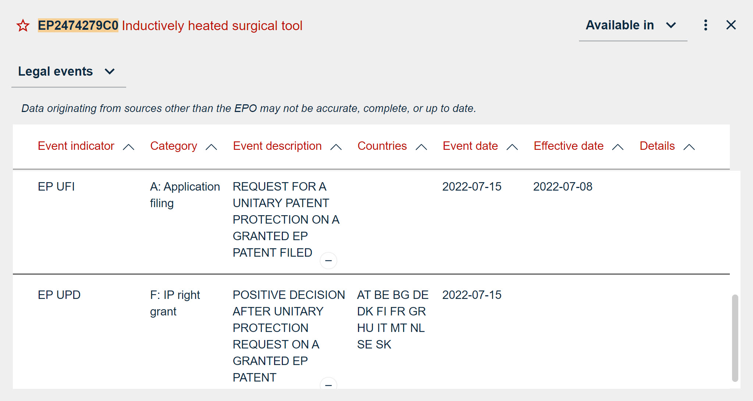The image size is (753, 401).
Task: Sort by Details column arrow
Action: pos(689,147)
